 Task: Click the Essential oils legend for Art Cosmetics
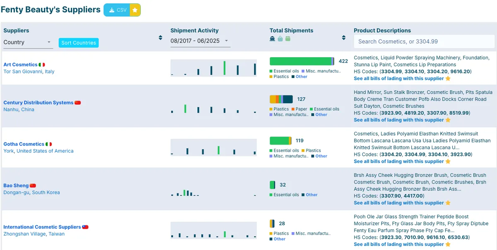(284, 71)
